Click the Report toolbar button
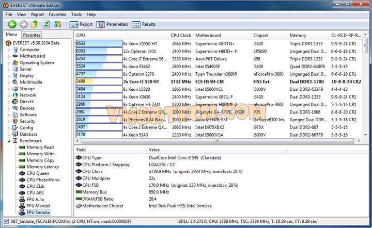372x228 pixels. coord(81,24)
